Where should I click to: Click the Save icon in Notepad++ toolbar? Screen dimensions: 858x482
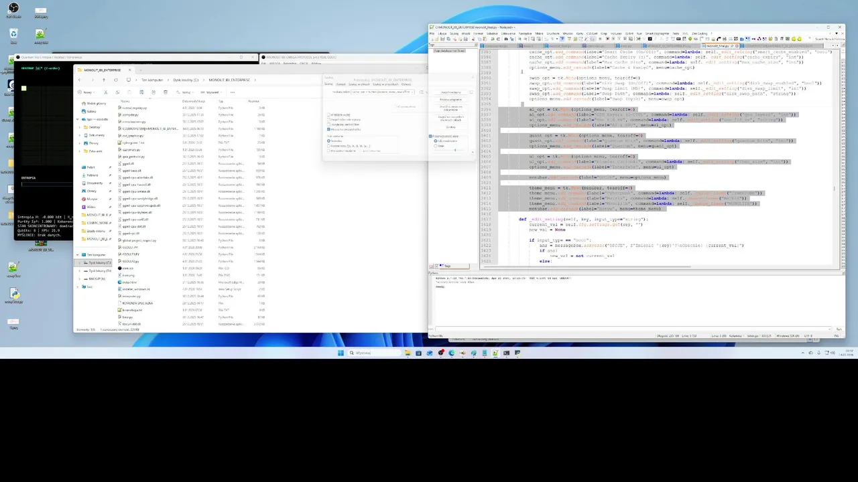tap(442, 39)
